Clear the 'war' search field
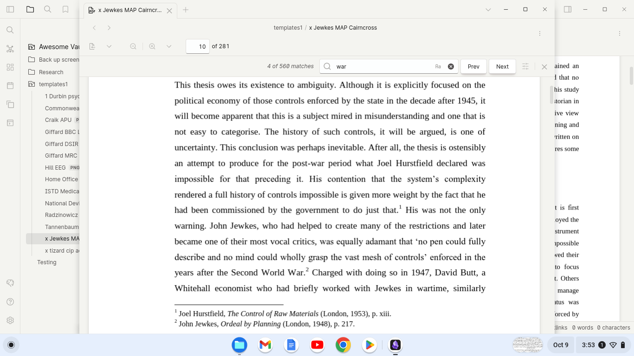 pos(451,66)
